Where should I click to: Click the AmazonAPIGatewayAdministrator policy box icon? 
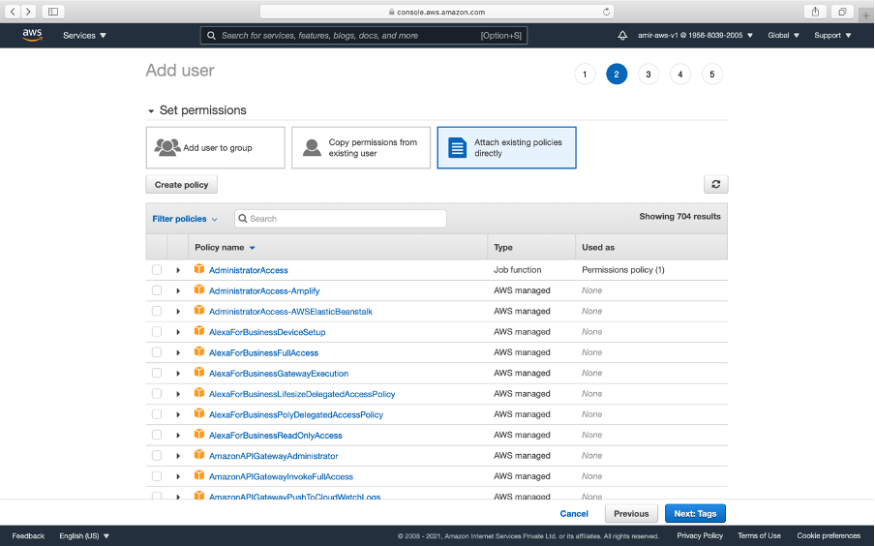coord(198,455)
